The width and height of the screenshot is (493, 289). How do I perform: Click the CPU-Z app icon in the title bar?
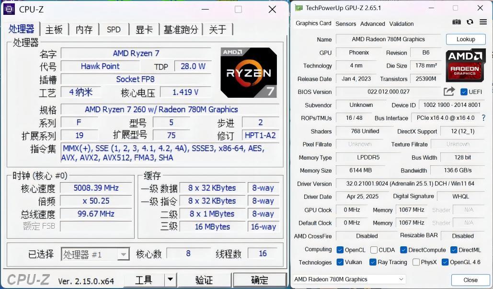point(9,9)
